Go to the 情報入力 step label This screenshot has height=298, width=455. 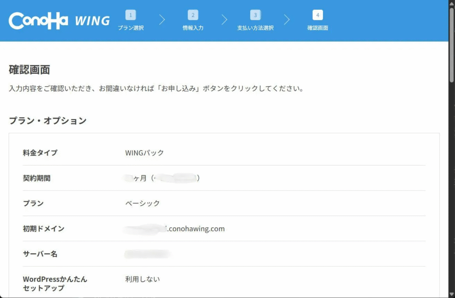coord(193,28)
